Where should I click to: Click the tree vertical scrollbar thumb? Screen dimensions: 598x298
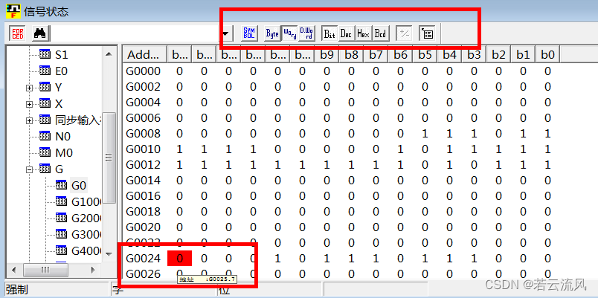pyautogui.click(x=109, y=158)
